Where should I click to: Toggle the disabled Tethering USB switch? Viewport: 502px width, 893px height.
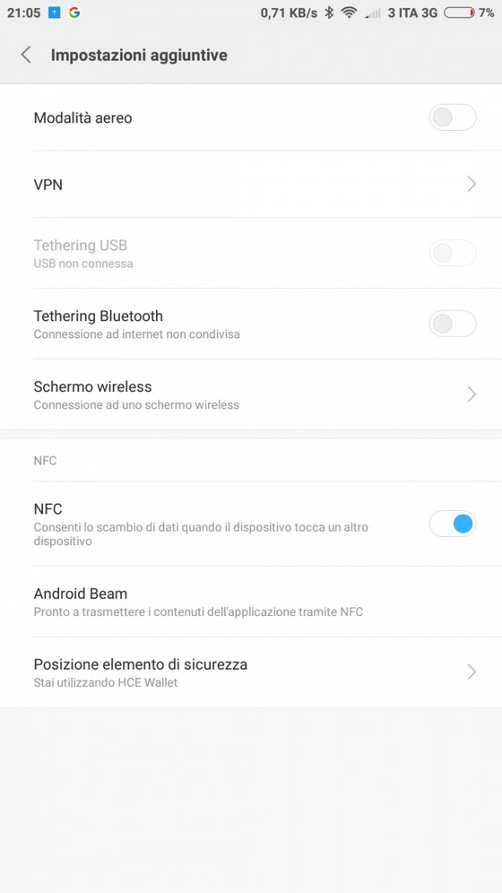click(x=453, y=253)
